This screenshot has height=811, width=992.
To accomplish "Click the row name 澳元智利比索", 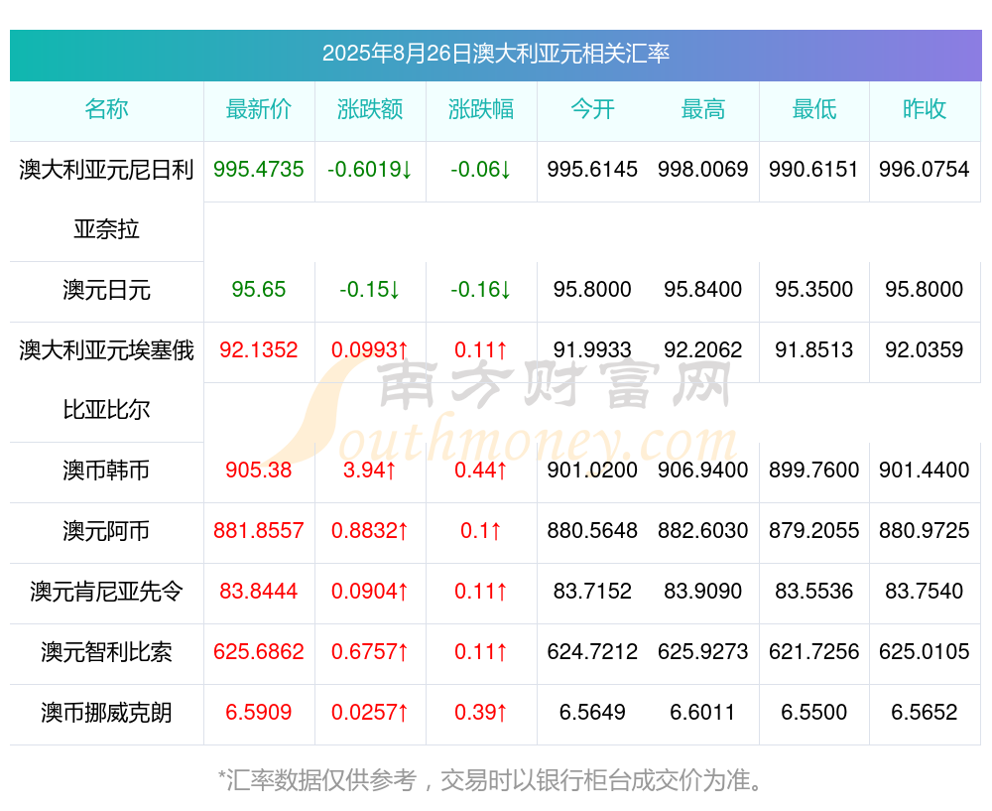I will [106, 652].
